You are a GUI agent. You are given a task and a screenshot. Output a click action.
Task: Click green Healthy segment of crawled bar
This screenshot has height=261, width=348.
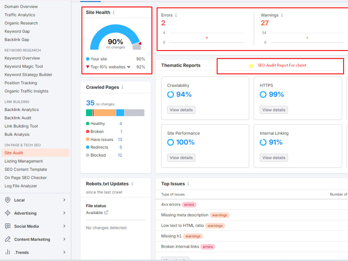point(89,113)
